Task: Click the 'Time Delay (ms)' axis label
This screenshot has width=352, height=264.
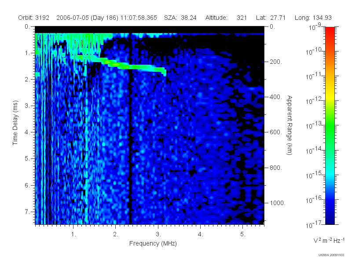Action: click(x=15, y=123)
